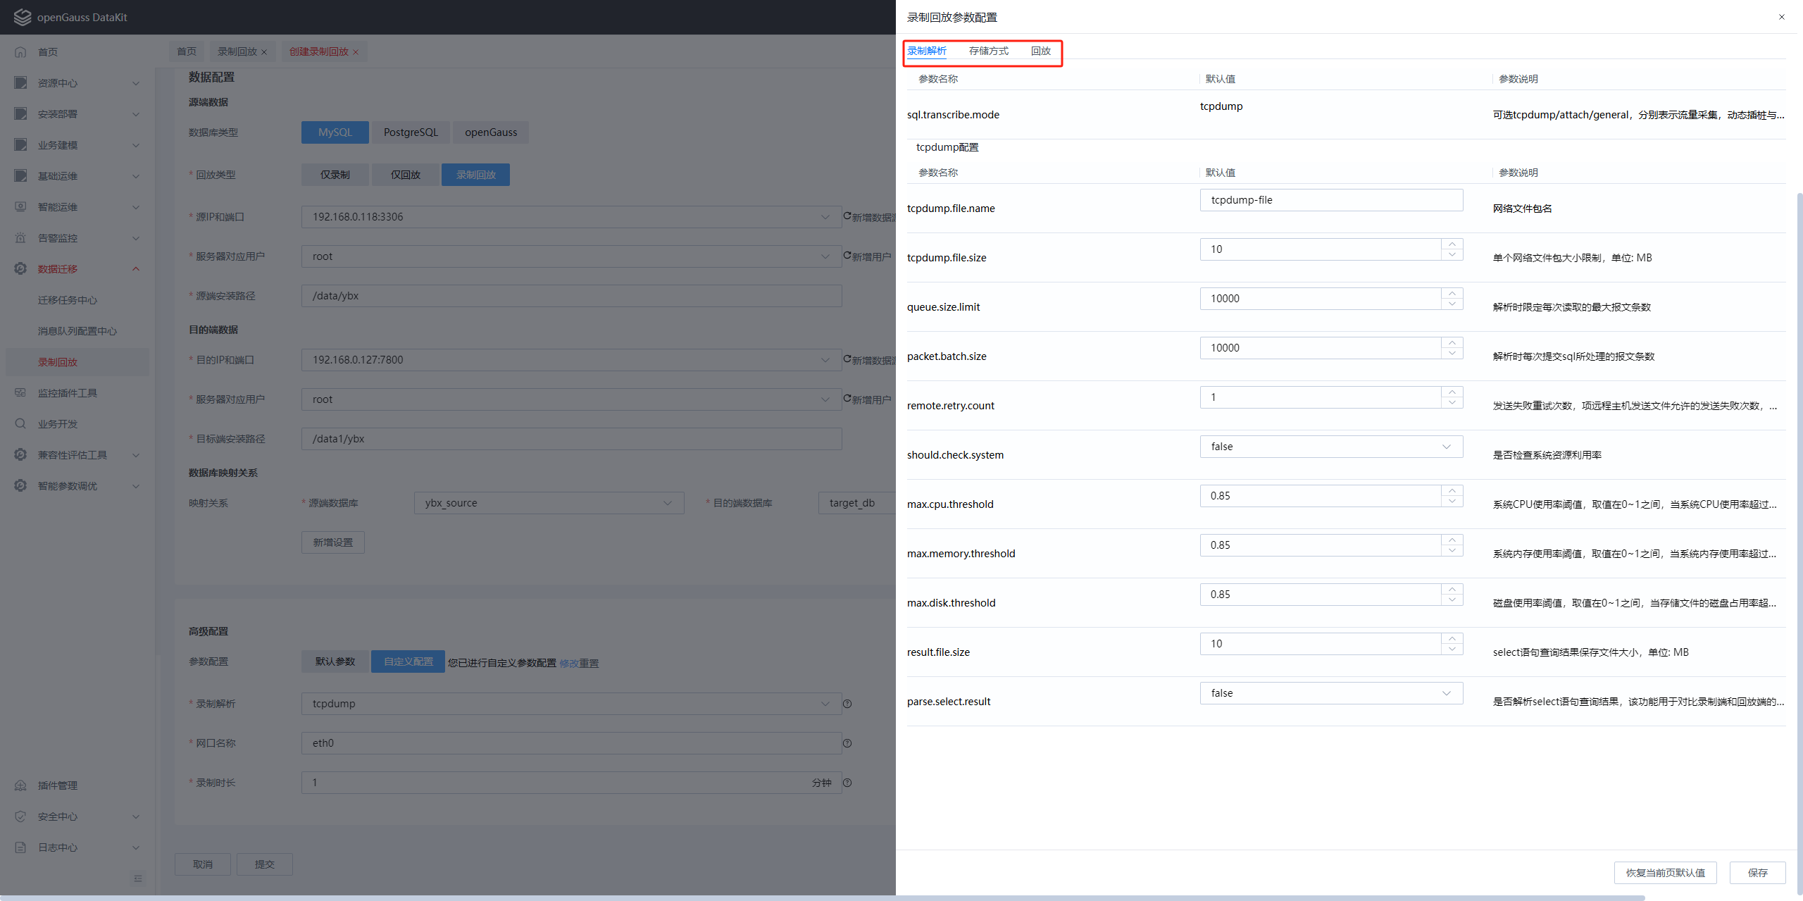
Task: Open the should.check.system dropdown
Action: click(x=1330, y=447)
